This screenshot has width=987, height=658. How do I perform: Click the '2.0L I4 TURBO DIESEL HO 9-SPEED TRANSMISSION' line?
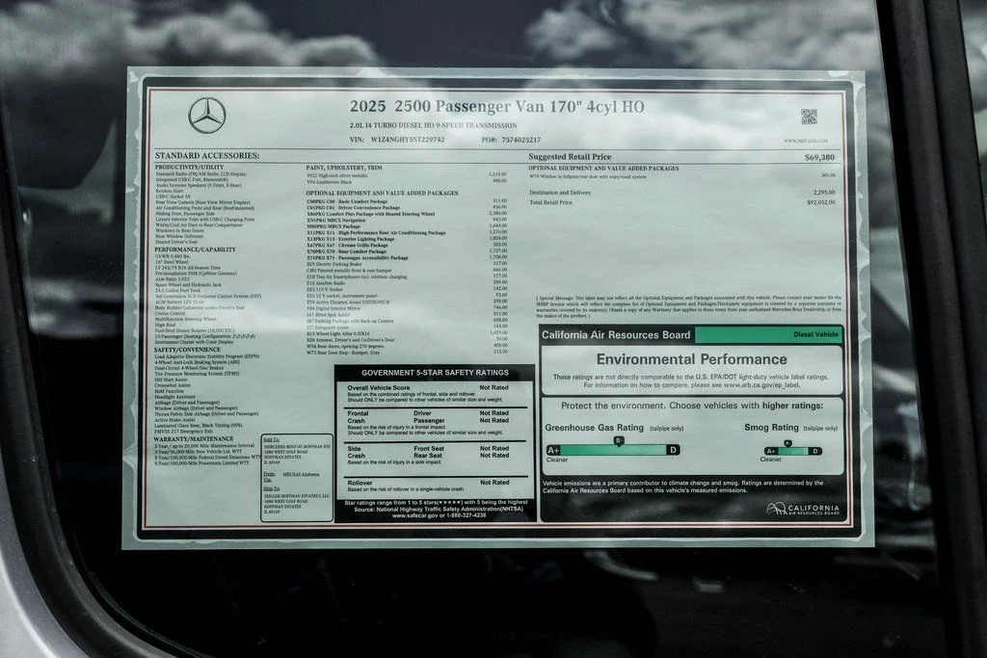point(433,125)
